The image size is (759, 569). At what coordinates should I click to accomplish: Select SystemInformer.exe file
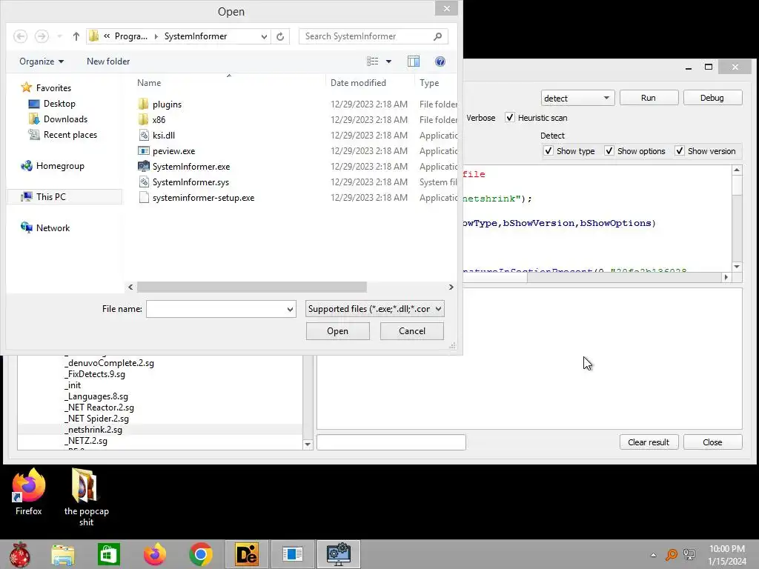[191, 167]
